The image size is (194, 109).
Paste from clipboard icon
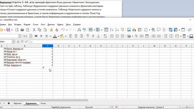(x=45, y=30)
